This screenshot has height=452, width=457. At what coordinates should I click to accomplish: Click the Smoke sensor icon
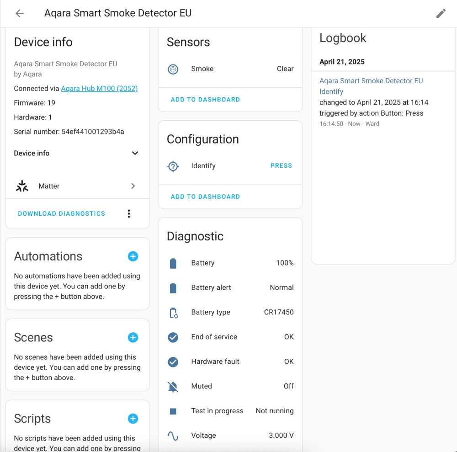coord(173,69)
